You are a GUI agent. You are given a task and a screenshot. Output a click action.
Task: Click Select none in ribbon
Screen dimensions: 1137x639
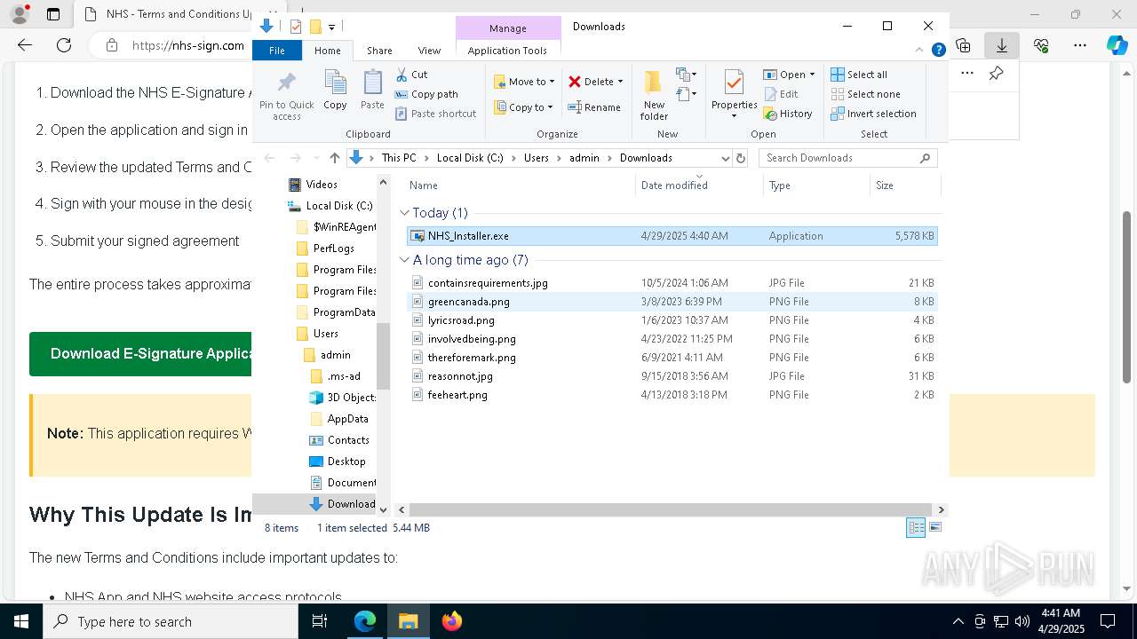click(865, 94)
